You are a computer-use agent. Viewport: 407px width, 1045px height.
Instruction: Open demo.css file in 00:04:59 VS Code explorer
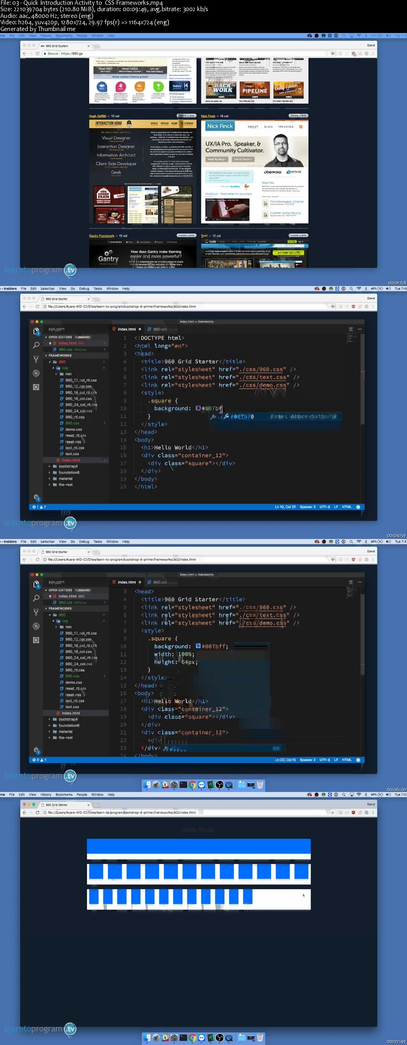pos(74,429)
